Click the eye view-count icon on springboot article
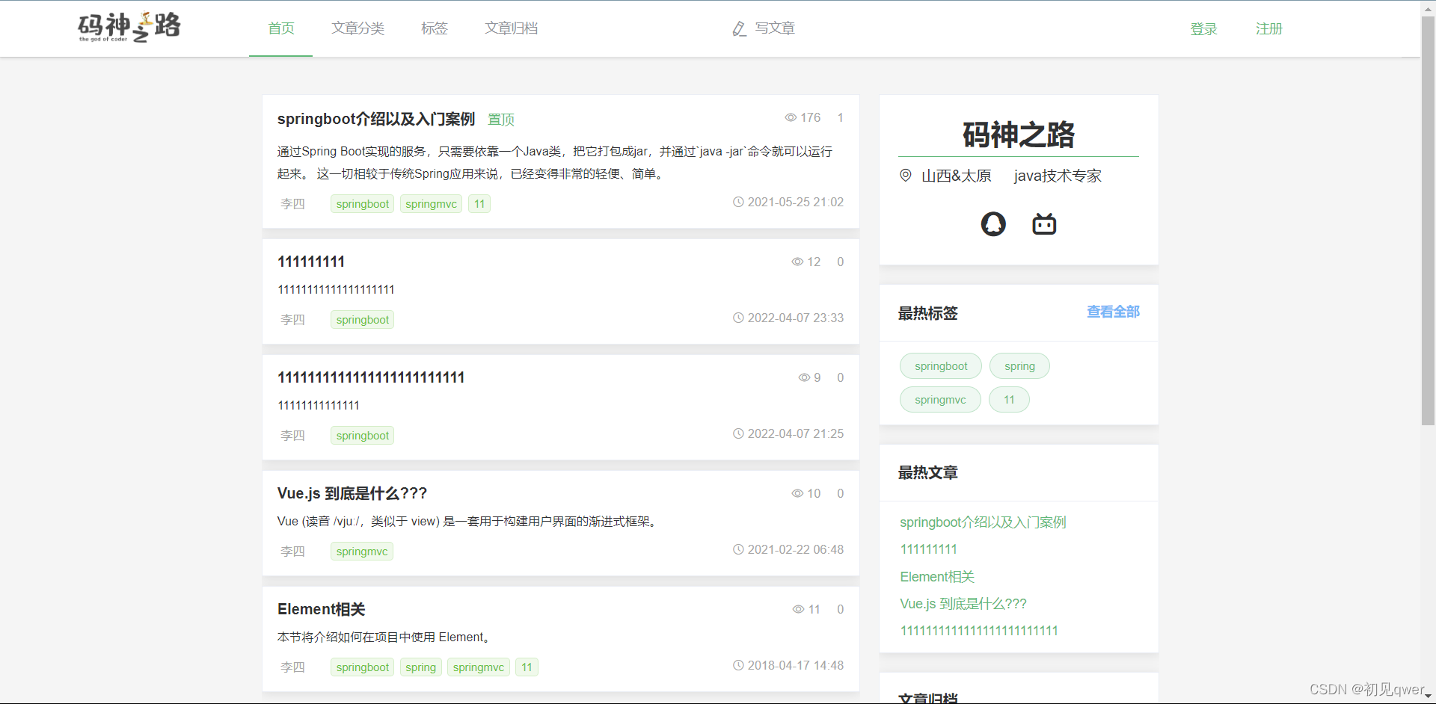Screen dimensions: 1436x704 (791, 117)
